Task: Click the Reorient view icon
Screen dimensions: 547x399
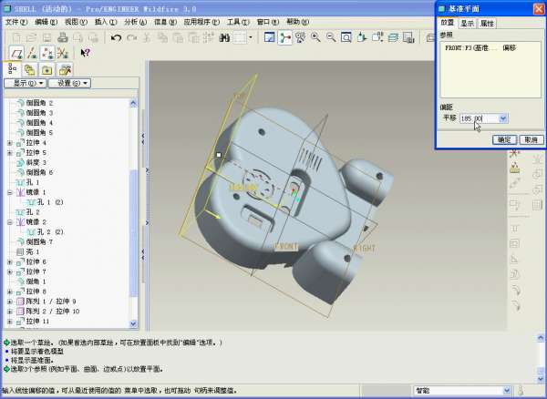Action: click(362, 37)
